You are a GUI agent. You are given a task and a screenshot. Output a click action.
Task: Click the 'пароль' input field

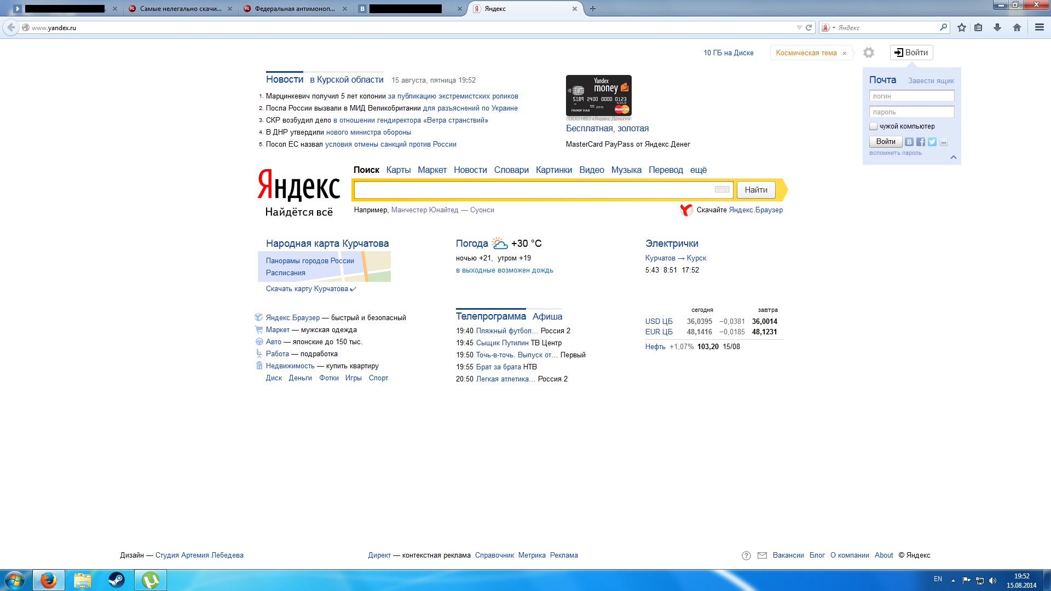coord(911,112)
